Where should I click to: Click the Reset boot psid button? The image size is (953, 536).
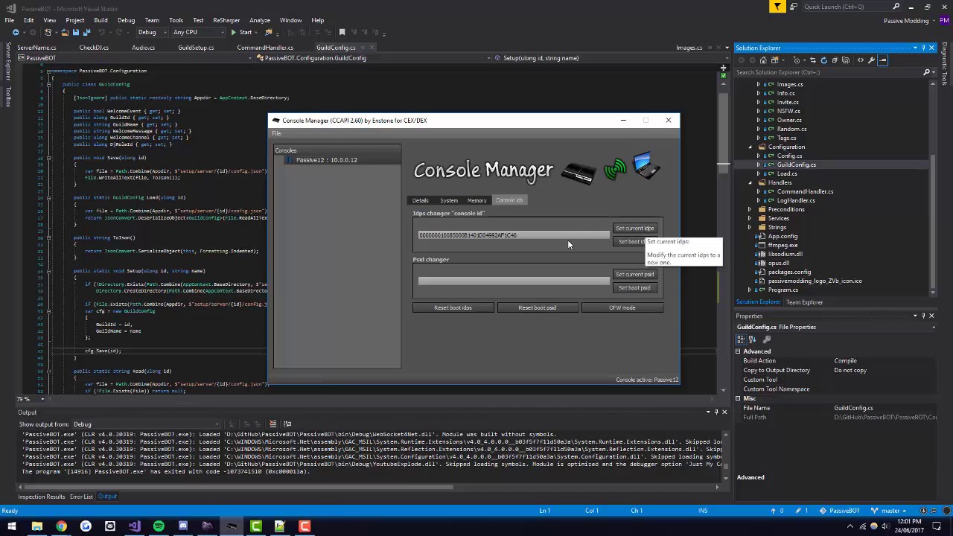[538, 307]
